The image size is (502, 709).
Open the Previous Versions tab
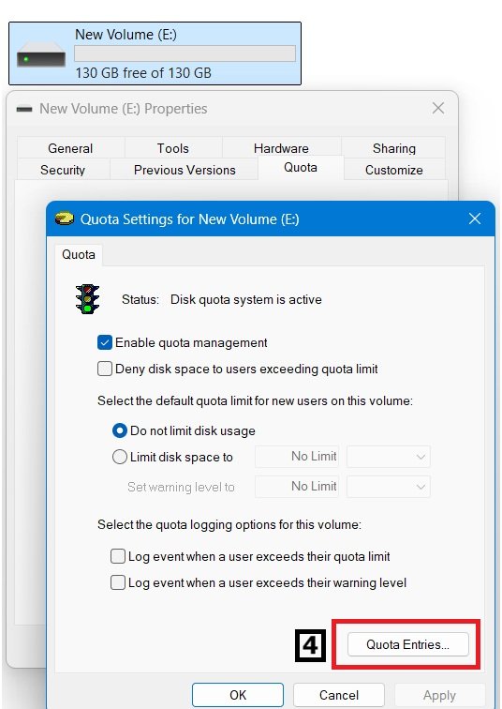click(185, 170)
